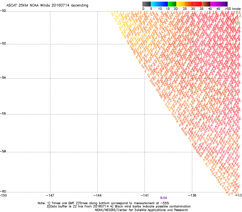Click the '-141' longitude axis label
Viewport: 242px width, 212px height.
(145, 195)
